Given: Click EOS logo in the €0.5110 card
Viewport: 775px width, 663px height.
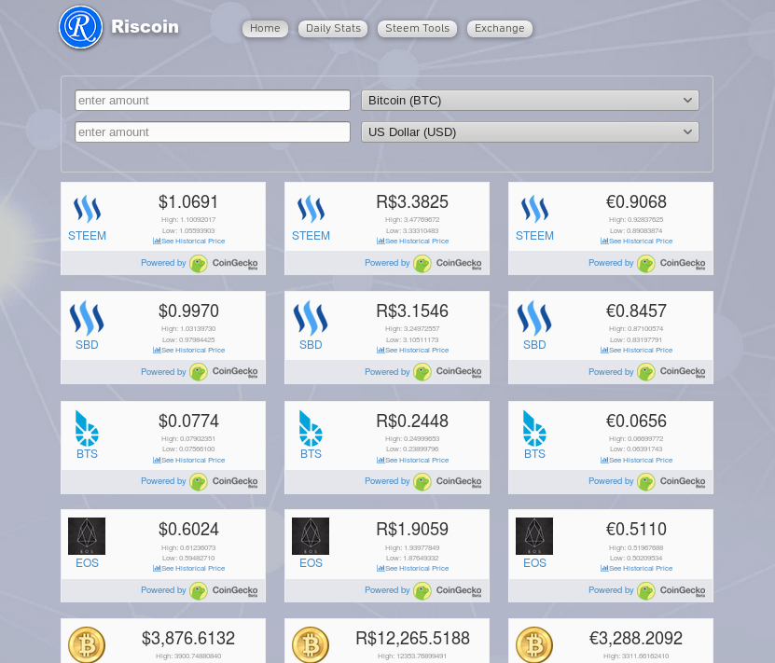Looking at the screenshot, I should [534, 536].
